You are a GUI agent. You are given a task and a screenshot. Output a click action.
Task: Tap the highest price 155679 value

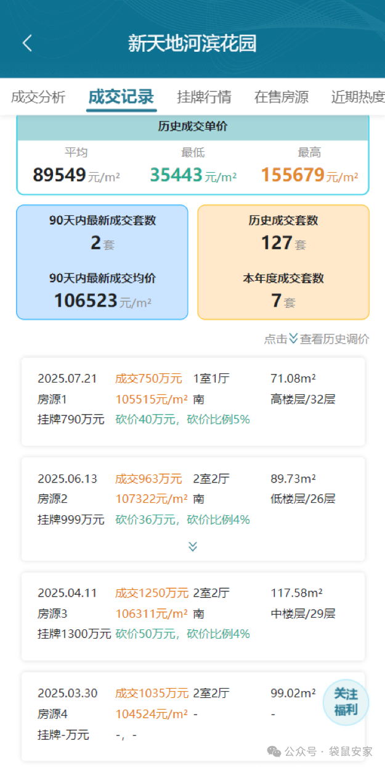(x=293, y=175)
